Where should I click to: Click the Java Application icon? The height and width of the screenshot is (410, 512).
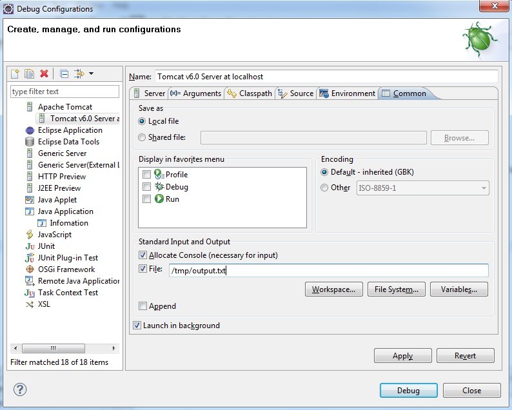[30, 211]
